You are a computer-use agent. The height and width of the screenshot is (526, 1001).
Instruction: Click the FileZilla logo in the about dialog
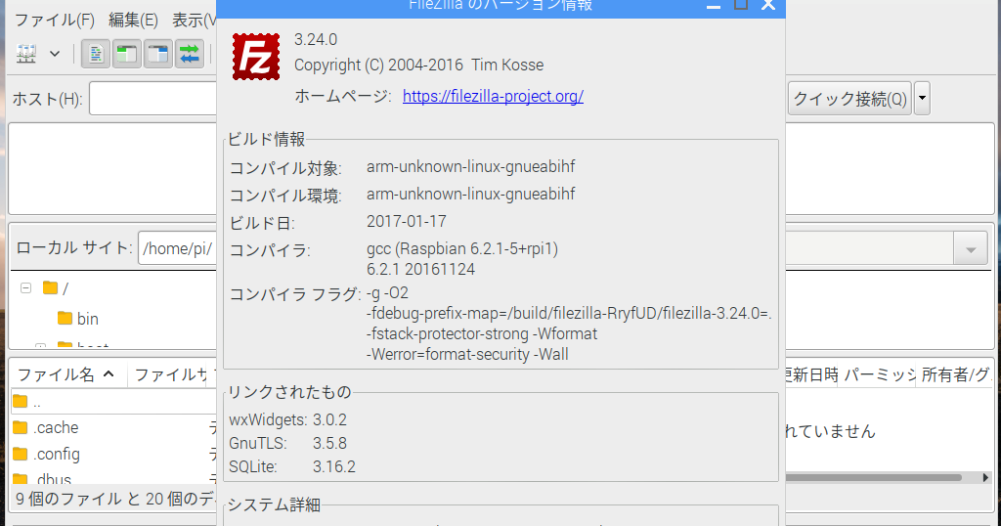(x=256, y=57)
